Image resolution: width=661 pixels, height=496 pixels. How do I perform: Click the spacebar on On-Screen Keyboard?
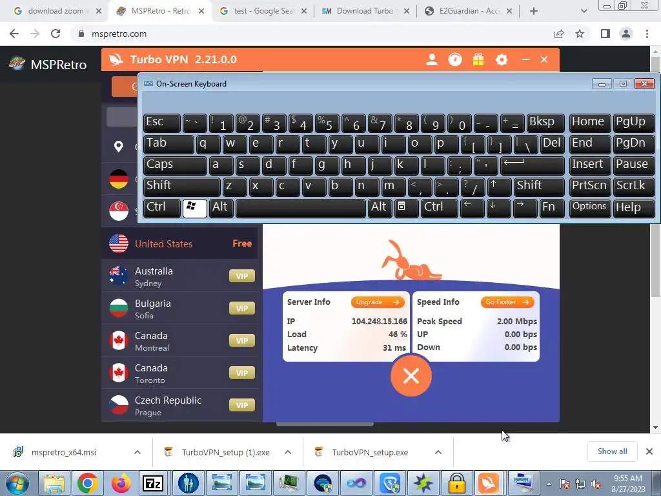click(x=301, y=208)
